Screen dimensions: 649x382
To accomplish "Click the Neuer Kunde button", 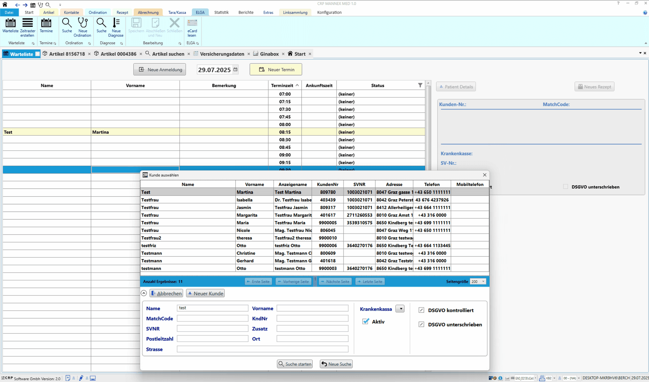I will pos(206,293).
